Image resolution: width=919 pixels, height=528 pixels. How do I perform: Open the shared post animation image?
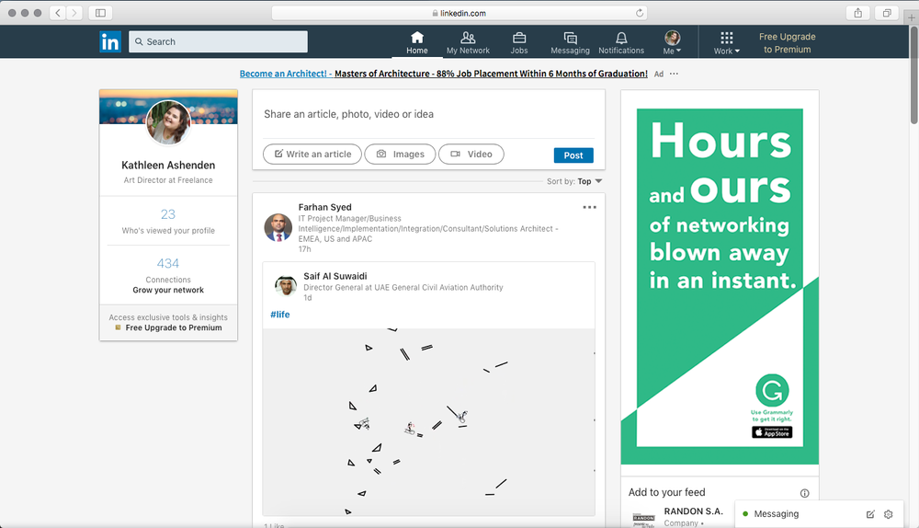(428, 422)
